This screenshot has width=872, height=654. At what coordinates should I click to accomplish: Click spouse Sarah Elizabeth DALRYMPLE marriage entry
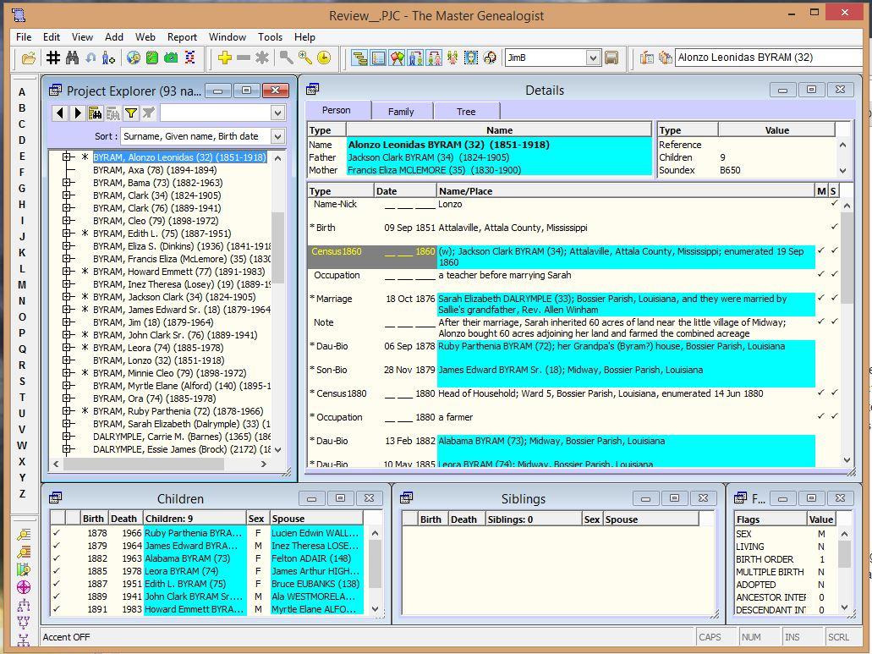(x=626, y=305)
